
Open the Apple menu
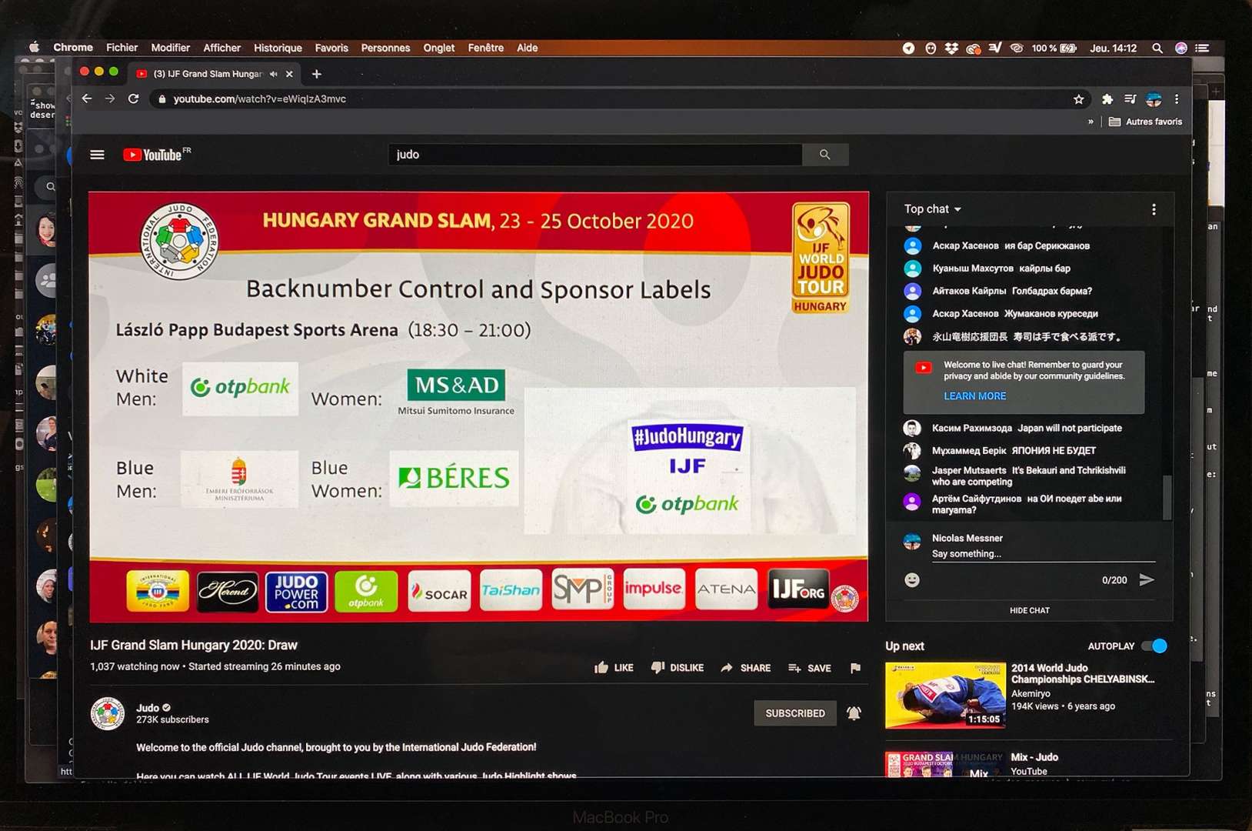pyautogui.click(x=34, y=48)
